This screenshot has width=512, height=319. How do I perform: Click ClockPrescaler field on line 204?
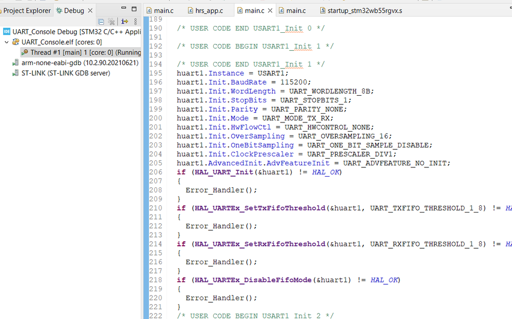click(x=262, y=154)
